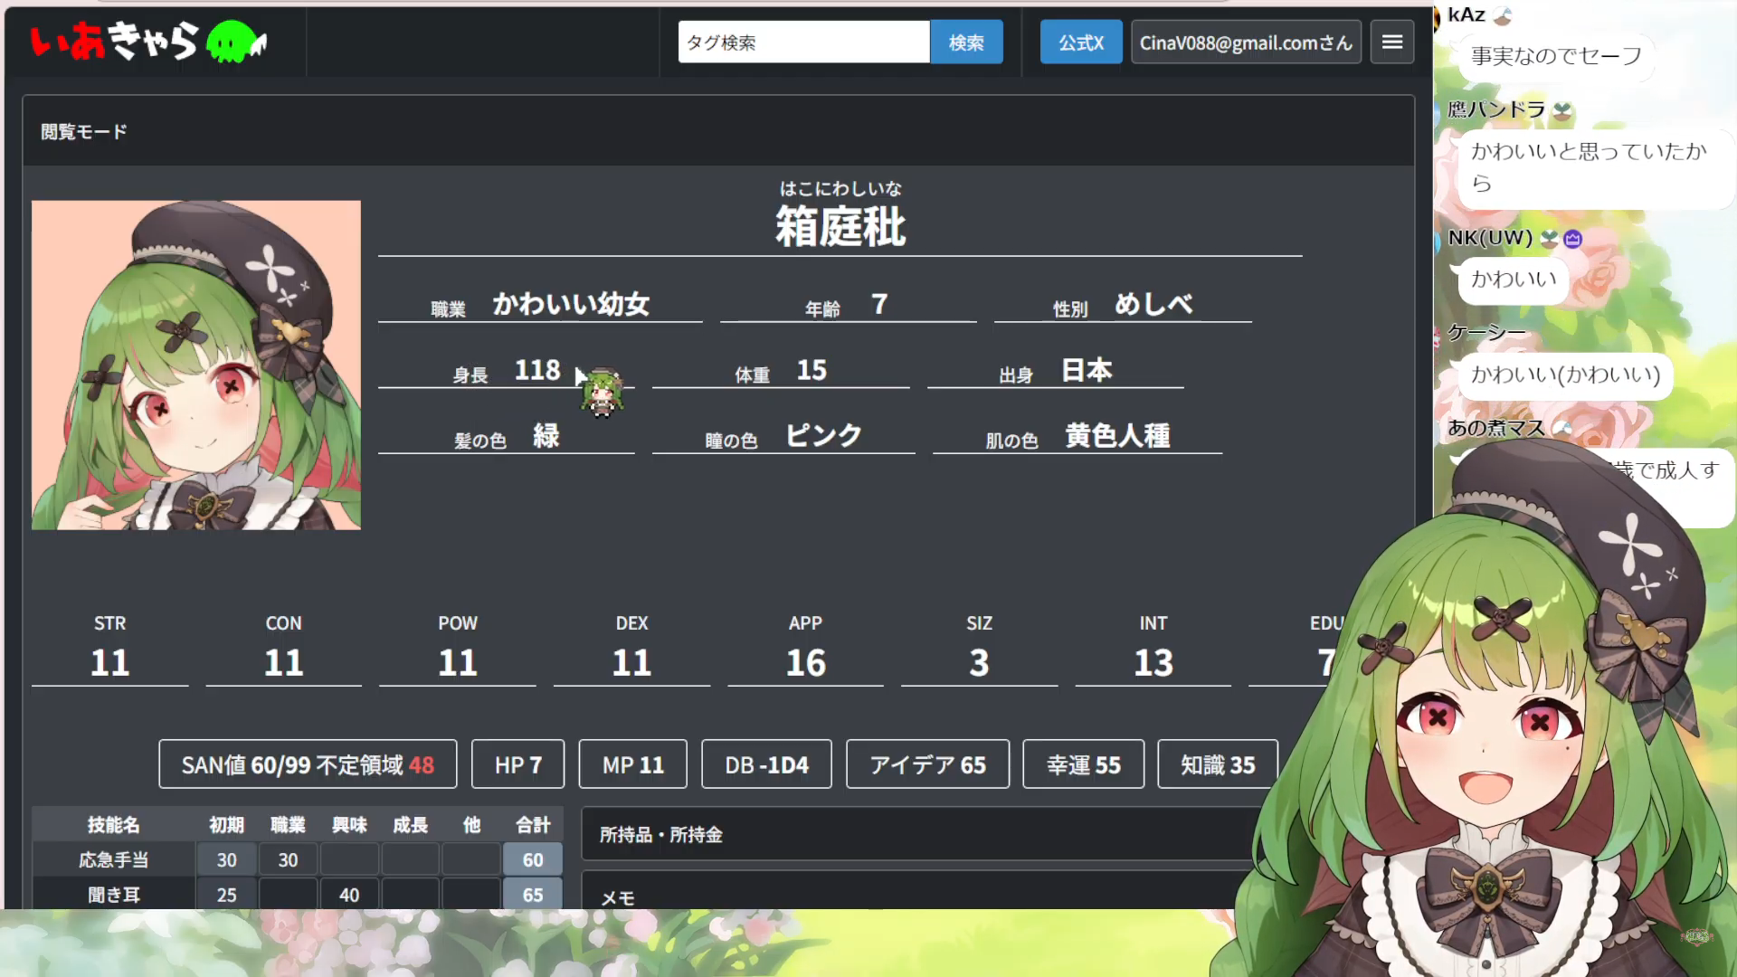Click the いあきゃら site logo
Image resolution: width=1737 pixels, height=977 pixels.
tap(113, 42)
